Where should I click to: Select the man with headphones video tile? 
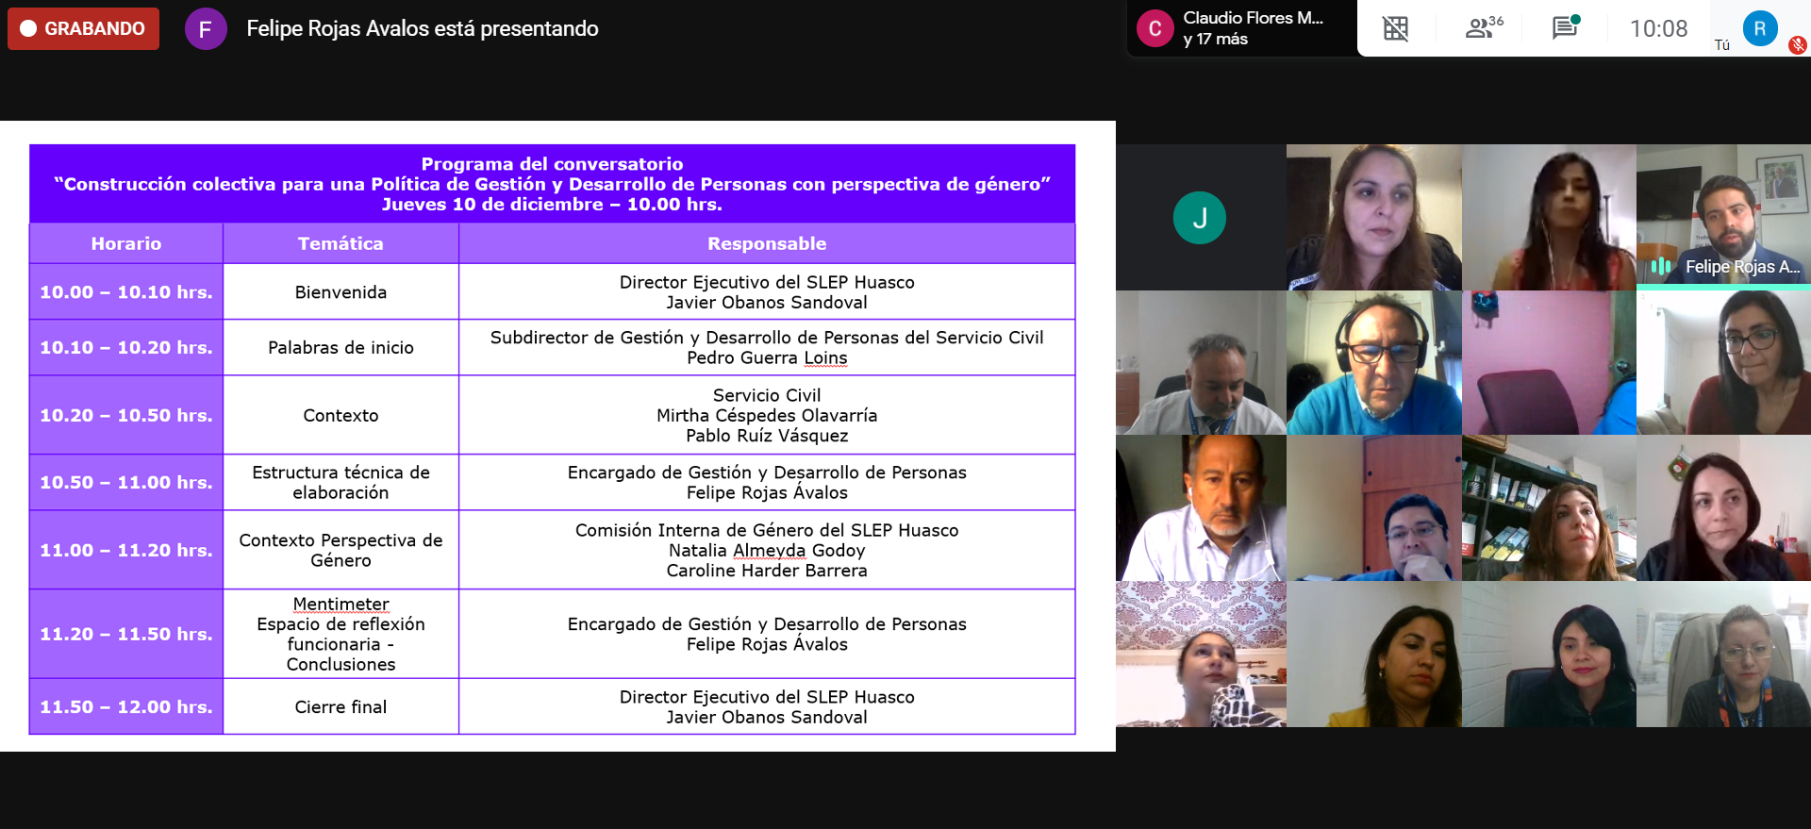tap(1373, 362)
